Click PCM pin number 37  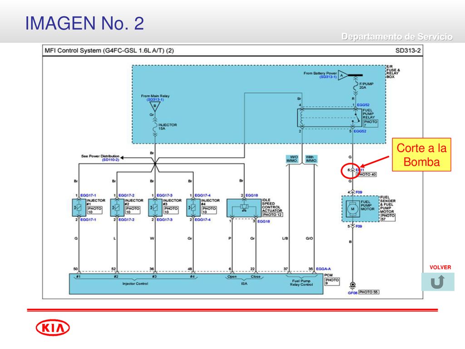[286, 269]
